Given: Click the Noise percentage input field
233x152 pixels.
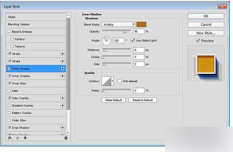Looking at the screenshot, I should (x=139, y=91).
